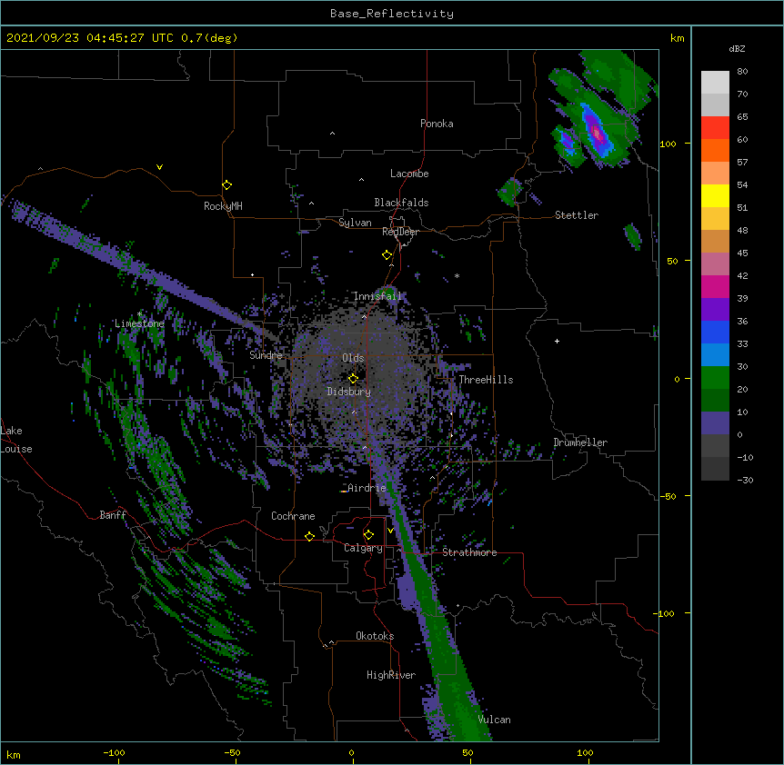Click the Olds label
784x765 pixels.
[x=353, y=358]
